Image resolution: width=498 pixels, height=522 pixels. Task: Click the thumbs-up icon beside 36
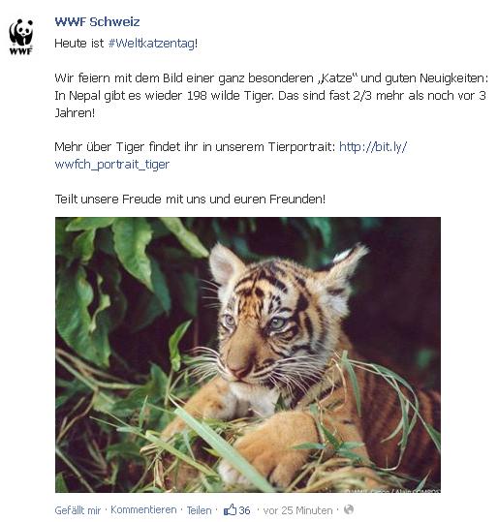[x=230, y=509]
